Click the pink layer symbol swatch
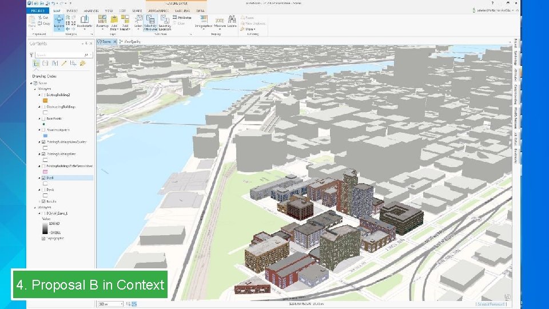 coord(45,172)
